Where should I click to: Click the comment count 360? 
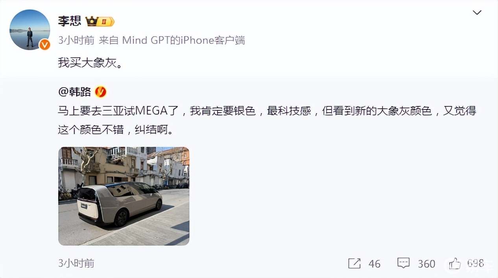426,264
